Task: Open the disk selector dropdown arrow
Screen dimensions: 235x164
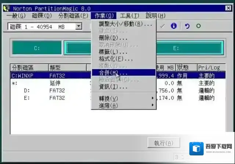Action: pyautogui.click(x=79, y=26)
